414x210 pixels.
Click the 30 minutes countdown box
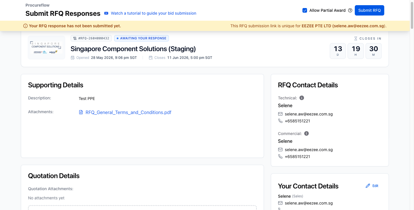coord(373,51)
